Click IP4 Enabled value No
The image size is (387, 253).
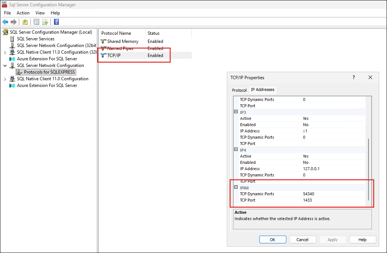[306, 163]
